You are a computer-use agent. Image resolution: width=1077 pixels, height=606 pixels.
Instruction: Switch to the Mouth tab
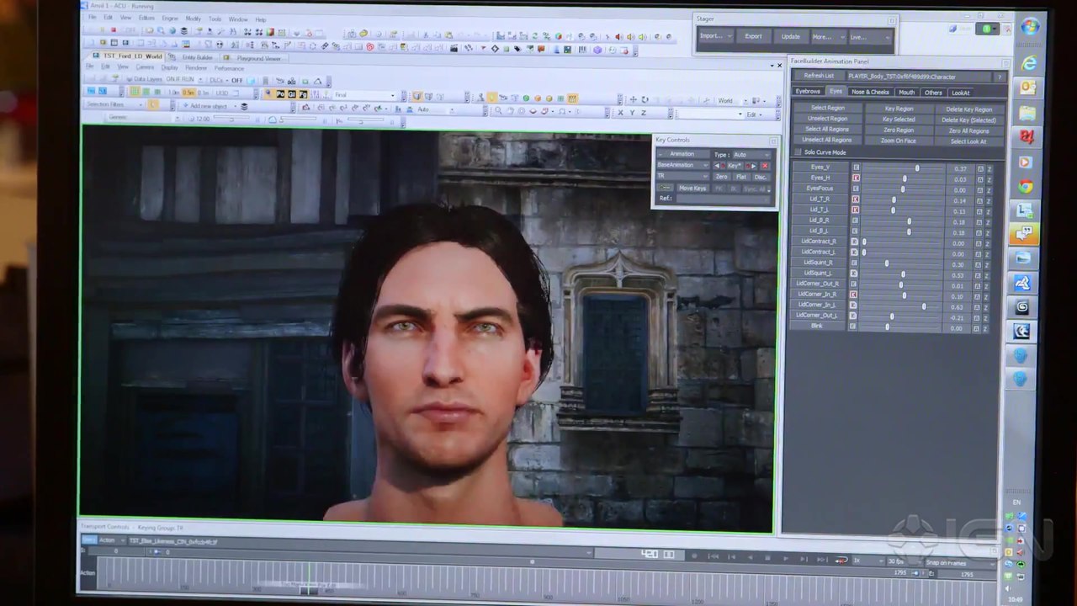coord(906,93)
